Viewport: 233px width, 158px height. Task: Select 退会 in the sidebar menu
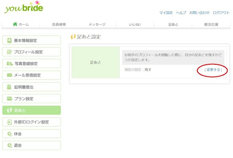31,145
